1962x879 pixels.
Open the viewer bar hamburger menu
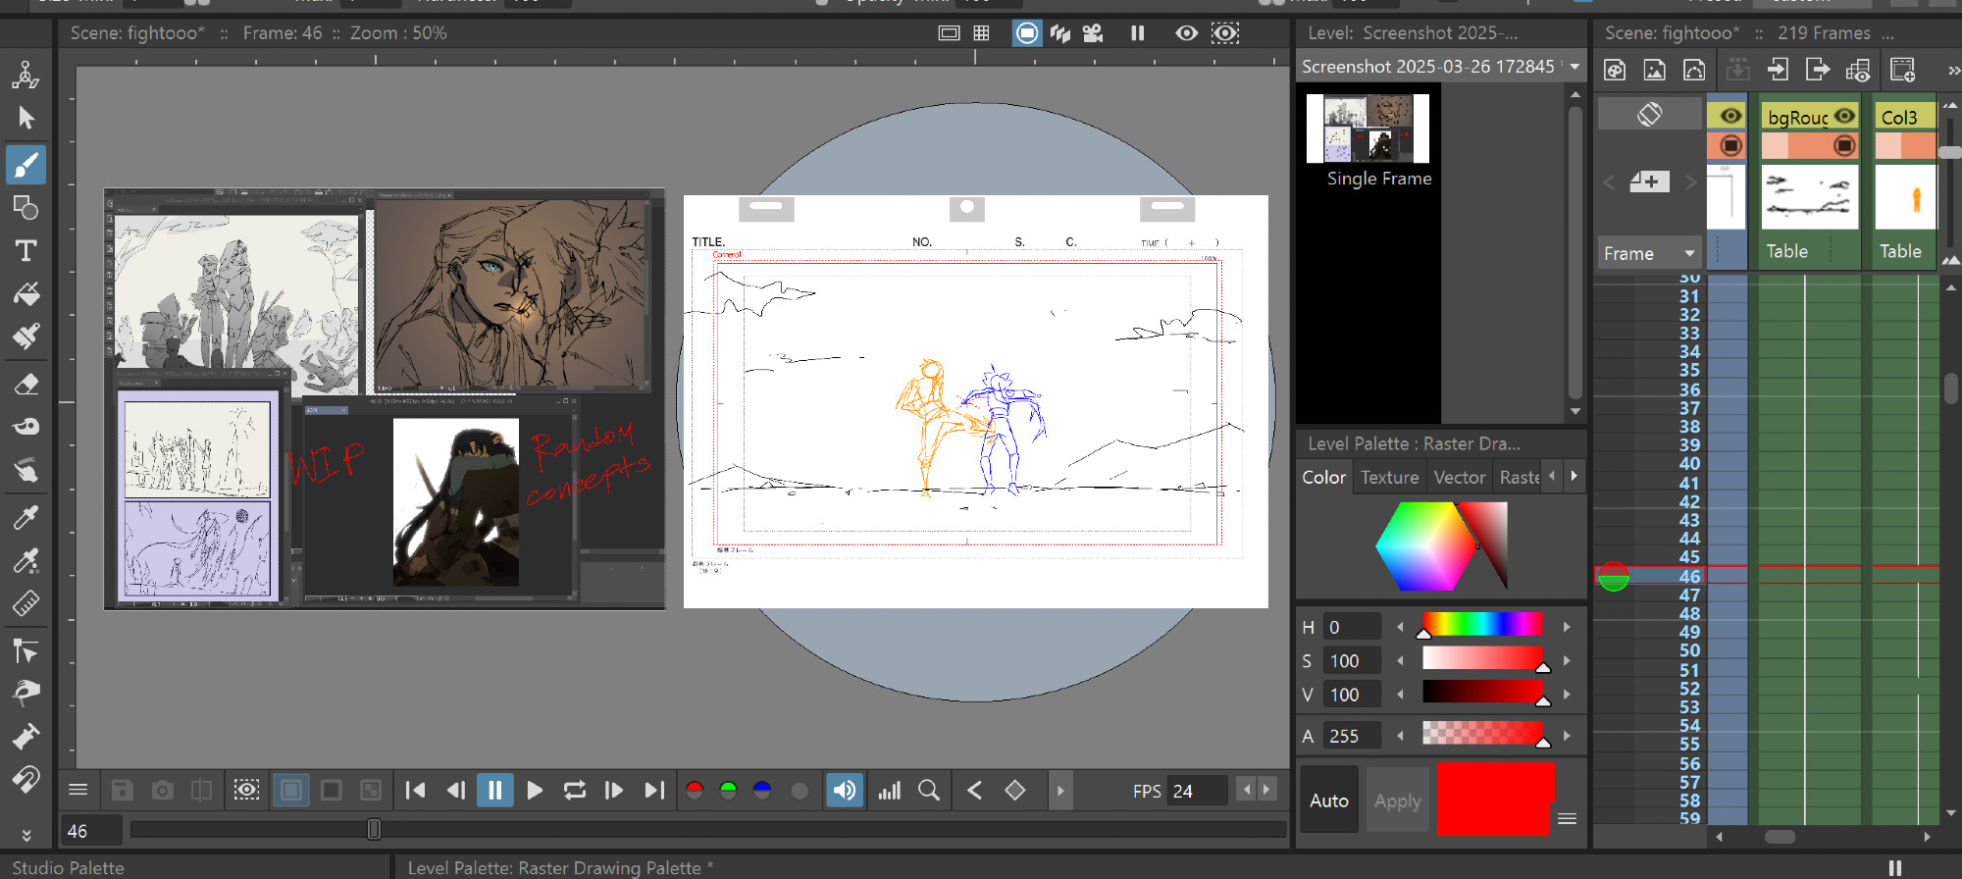(78, 791)
